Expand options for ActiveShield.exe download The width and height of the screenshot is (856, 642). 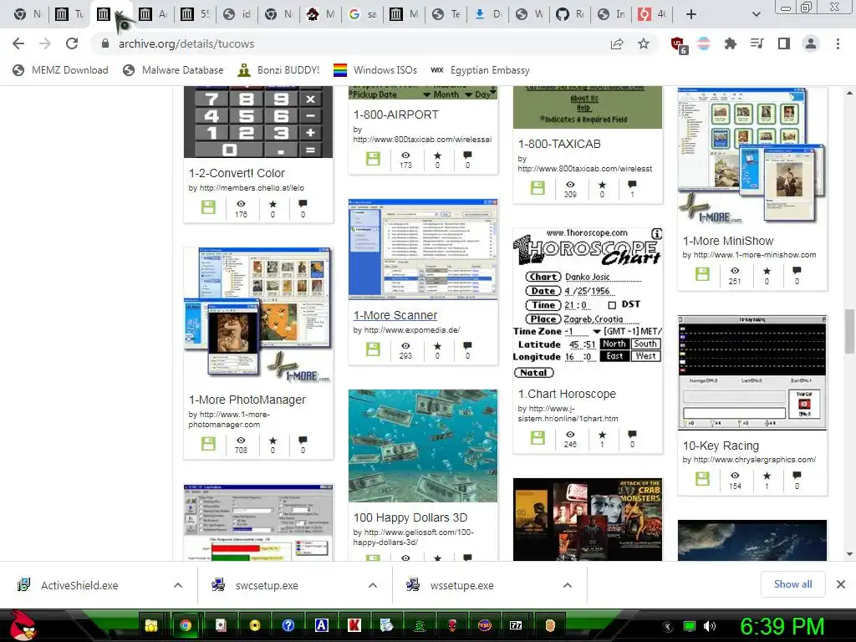(x=178, y=585)
